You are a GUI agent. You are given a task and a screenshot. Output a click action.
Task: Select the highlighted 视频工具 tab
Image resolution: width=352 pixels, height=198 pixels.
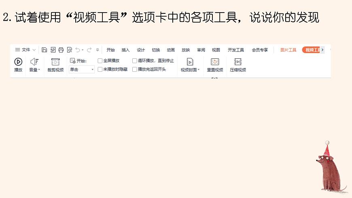tap(311, 50)
